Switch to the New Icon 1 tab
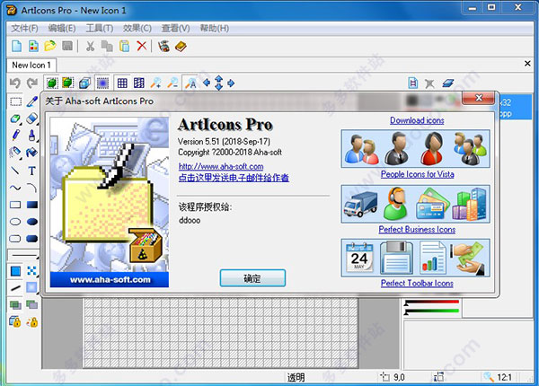 point(31,65)
